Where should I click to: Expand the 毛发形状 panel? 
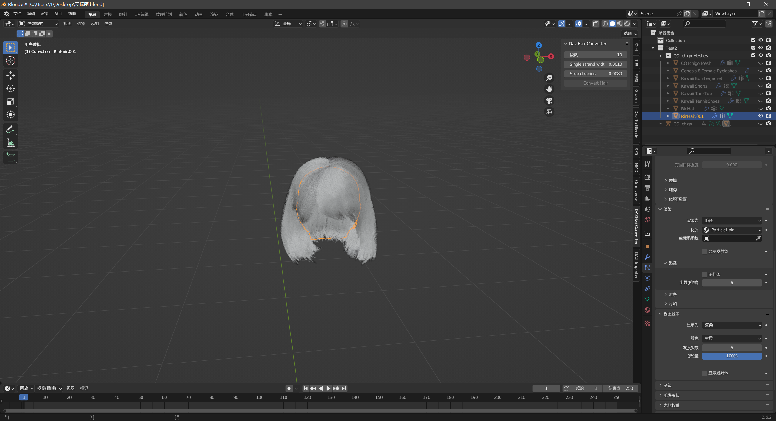[x=671, y=396]
